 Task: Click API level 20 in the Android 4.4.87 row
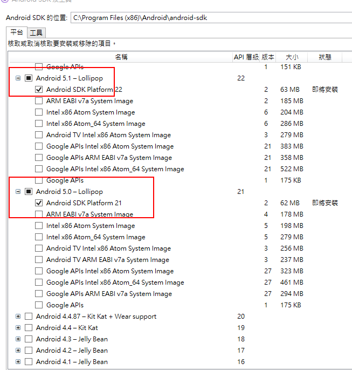point(241,316)
